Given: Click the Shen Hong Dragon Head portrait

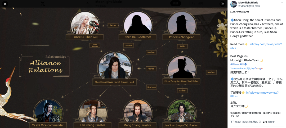Looking at the screenshot, I should 114,65.
